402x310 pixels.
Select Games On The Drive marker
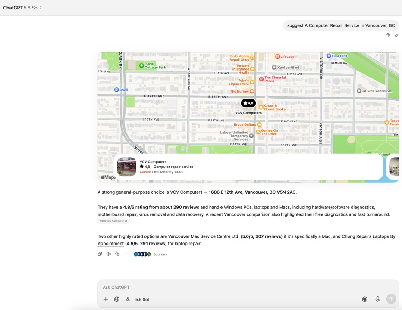click(258, 132)
